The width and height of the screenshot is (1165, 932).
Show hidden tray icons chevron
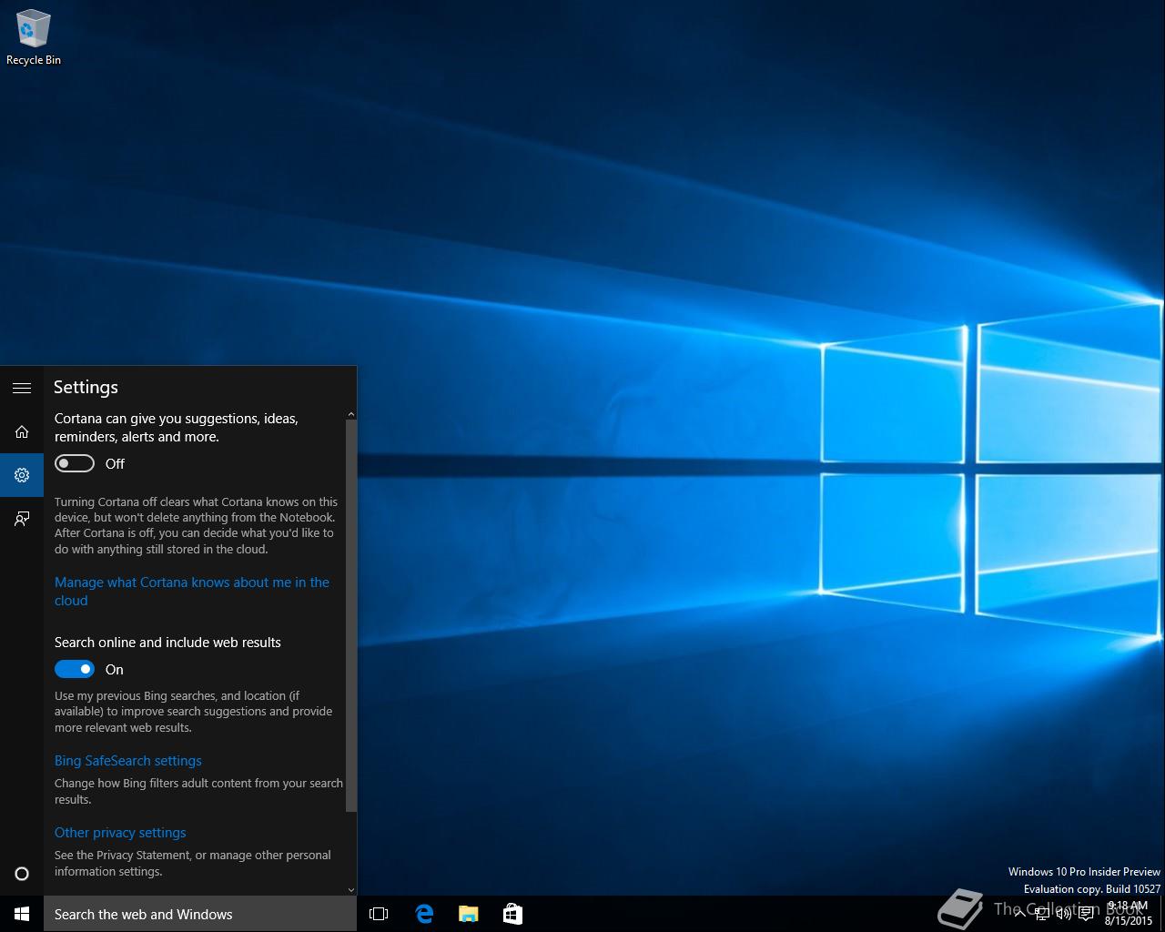pyautogui.click(x=1019, y=914)
